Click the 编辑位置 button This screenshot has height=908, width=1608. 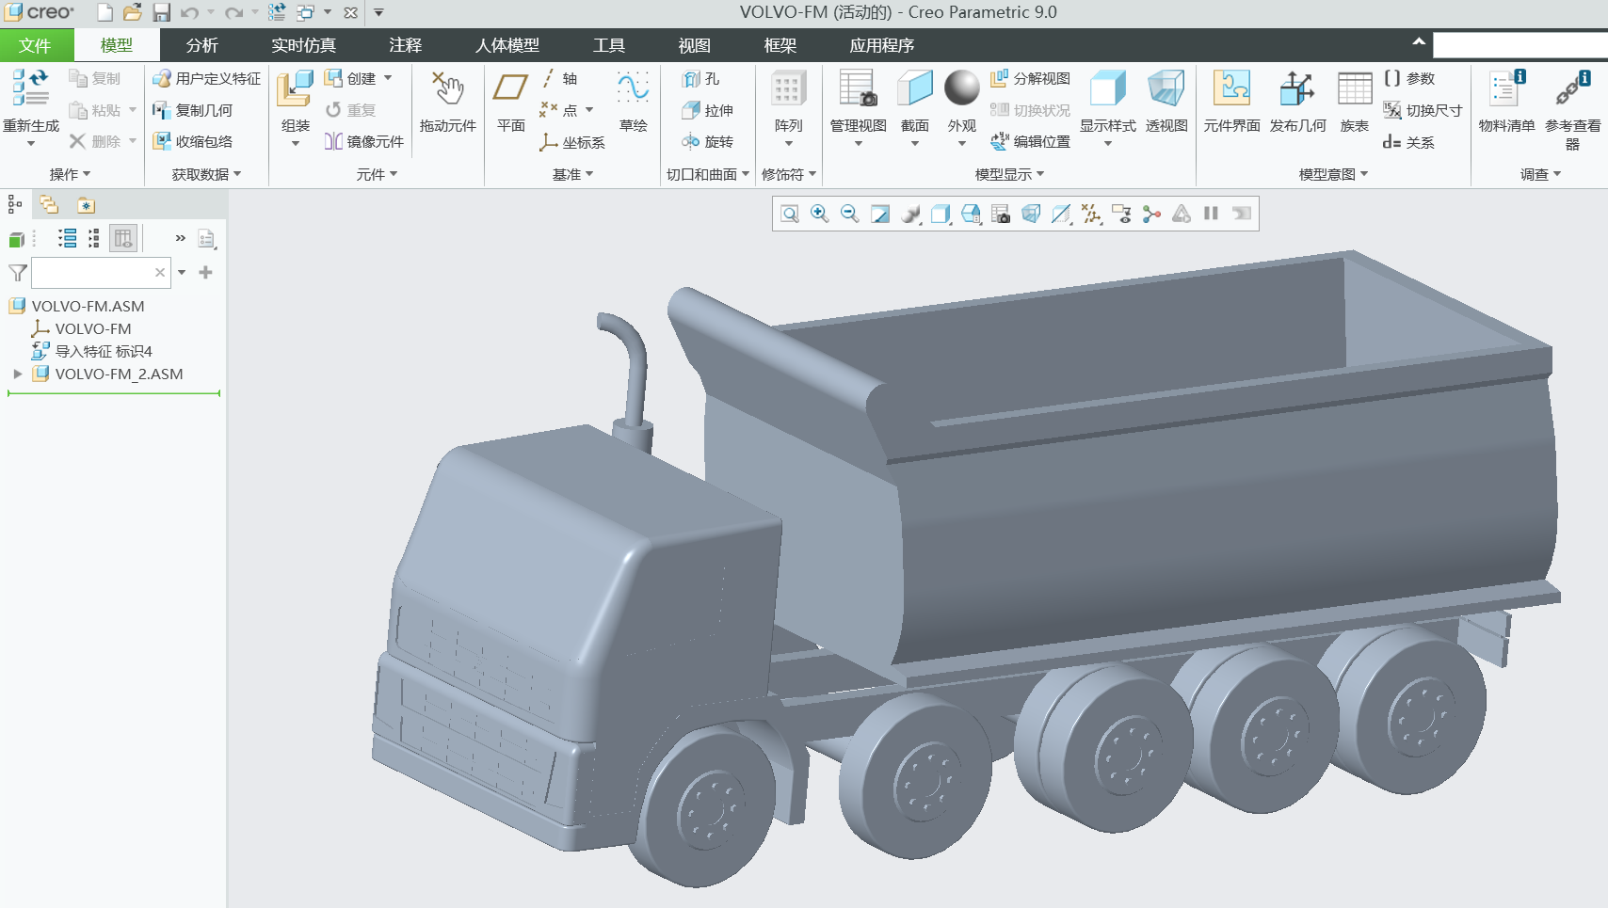(x=1030, y=141)
